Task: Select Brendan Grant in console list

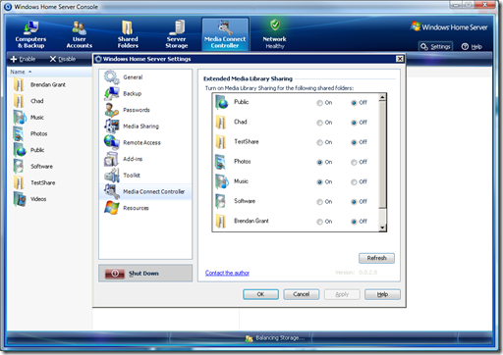Action: click(48, 84)
